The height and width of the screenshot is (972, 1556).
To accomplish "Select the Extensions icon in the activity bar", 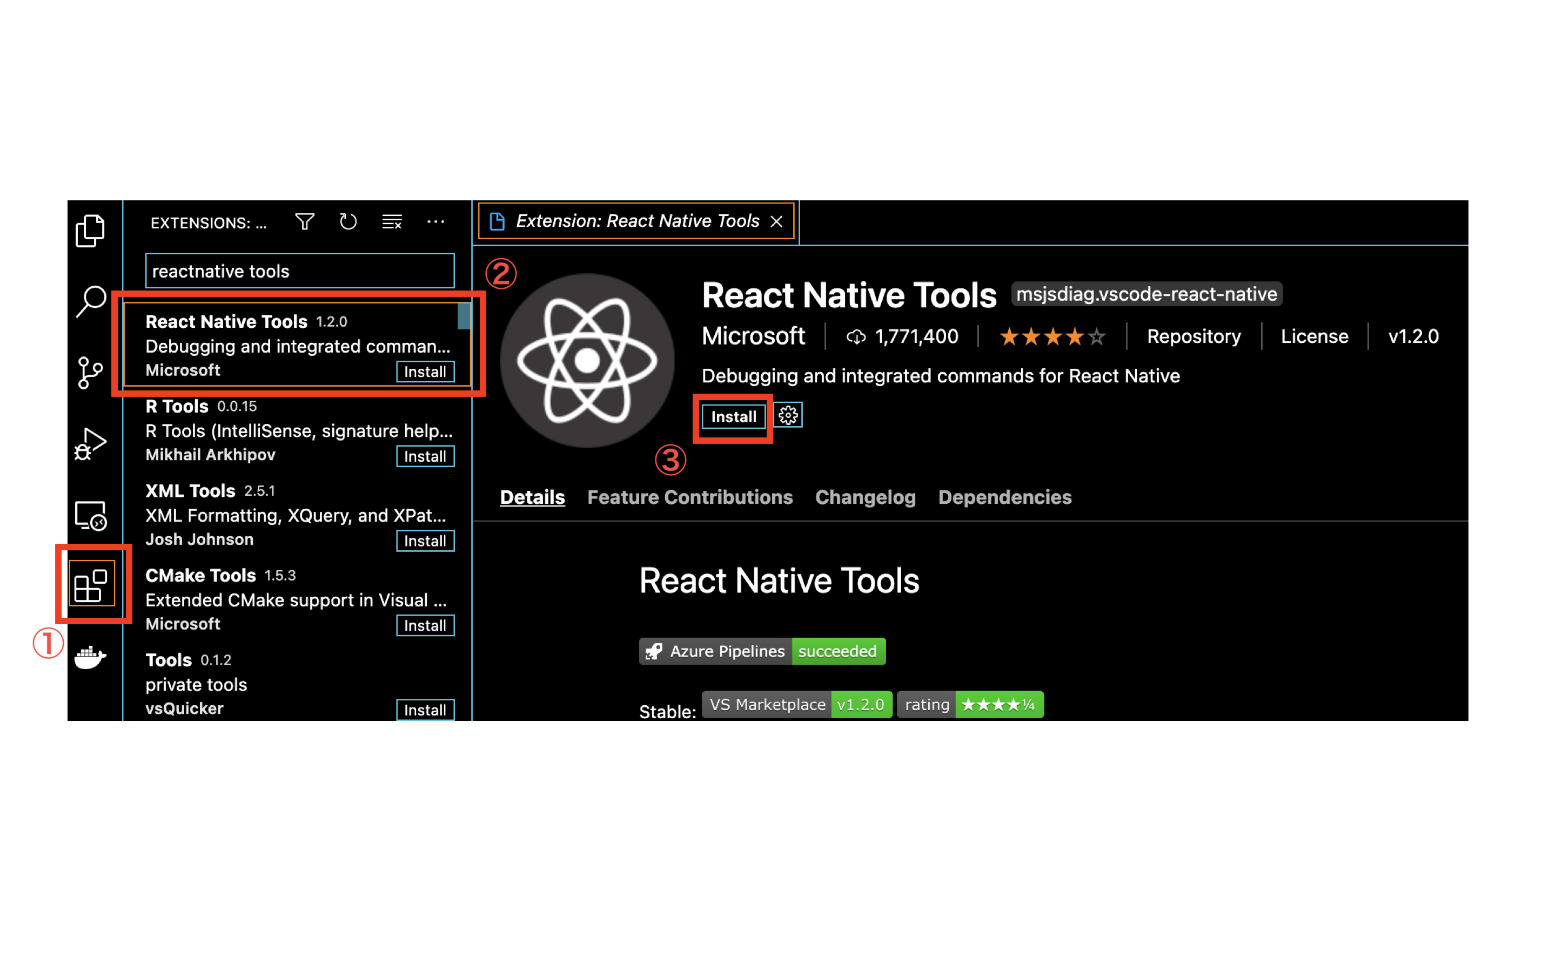I will 92,583.
